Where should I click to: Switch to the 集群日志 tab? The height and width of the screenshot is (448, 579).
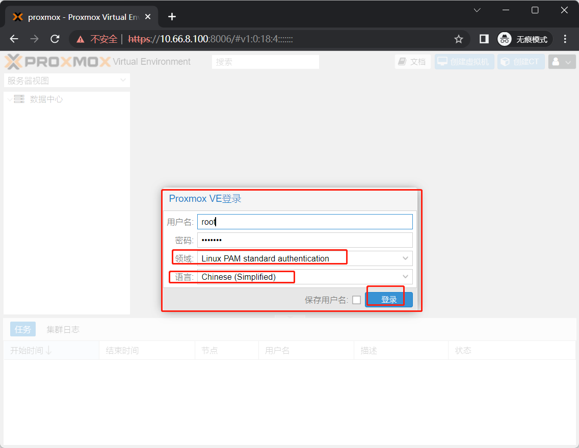click(63, 330)
